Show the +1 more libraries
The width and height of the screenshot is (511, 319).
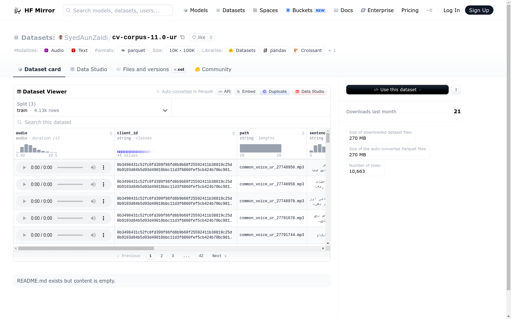[332, 50]
